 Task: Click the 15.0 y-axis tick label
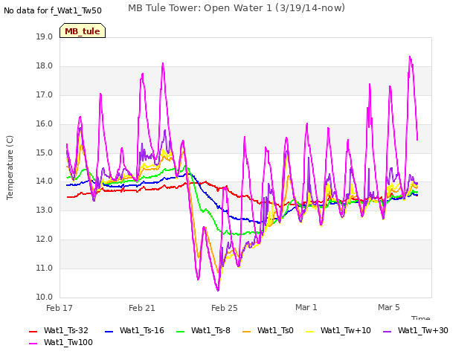click(x=45, y=152)
